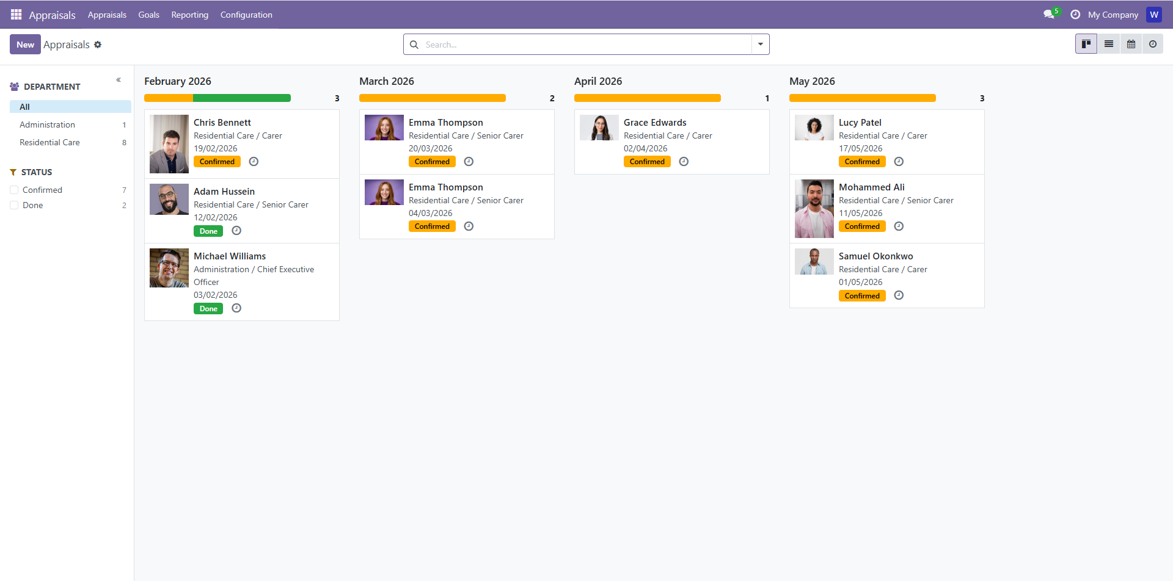Open the Appraisals settings gear
The height and width of the screenshot is (581, 1173).
pyautogui.click(x=98, y=45)
